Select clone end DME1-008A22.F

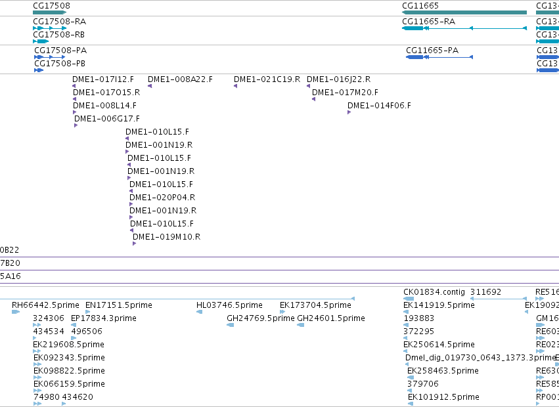(180, 79)
